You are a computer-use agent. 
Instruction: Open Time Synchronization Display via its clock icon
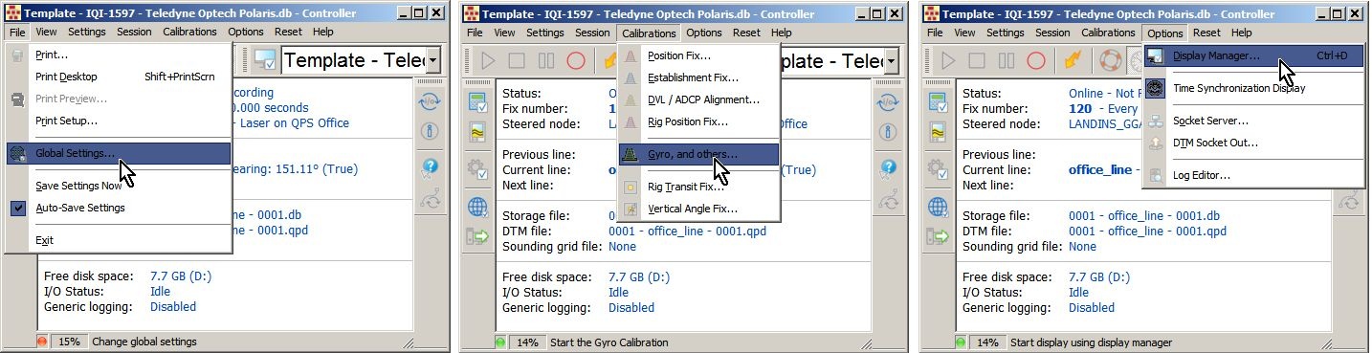[x=1156, y=88]
